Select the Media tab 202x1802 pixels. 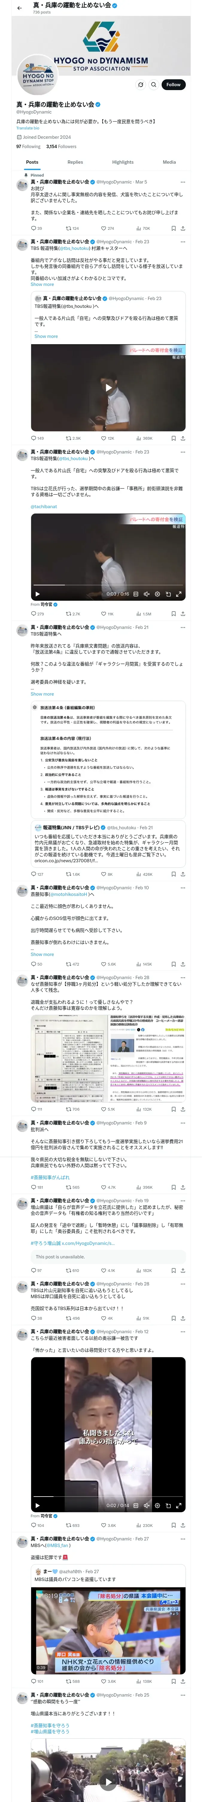[x=169, y=162]
